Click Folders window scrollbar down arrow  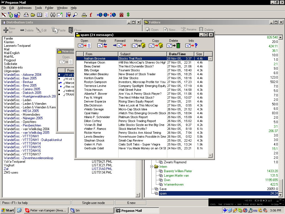click(281, 195)
